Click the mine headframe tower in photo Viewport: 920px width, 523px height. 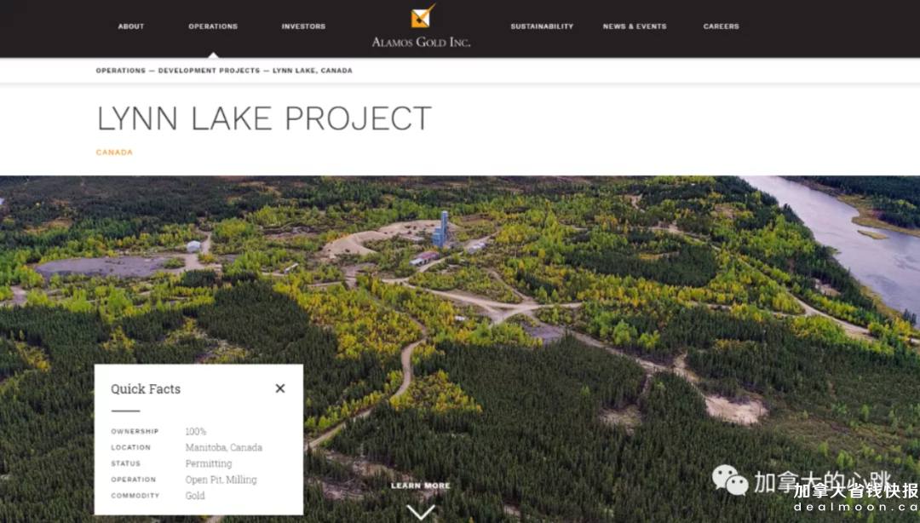click(441, 228)
